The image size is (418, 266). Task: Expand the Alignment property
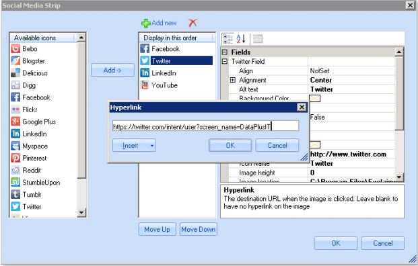[233, 80]
